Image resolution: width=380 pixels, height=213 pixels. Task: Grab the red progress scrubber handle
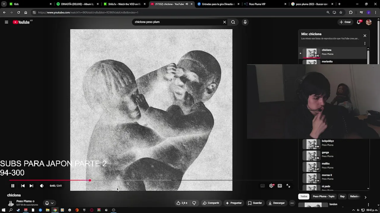click(x=90, y=180)
